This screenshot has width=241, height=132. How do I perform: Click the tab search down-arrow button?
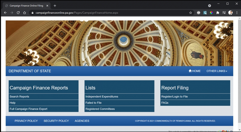tap(209, 6)
